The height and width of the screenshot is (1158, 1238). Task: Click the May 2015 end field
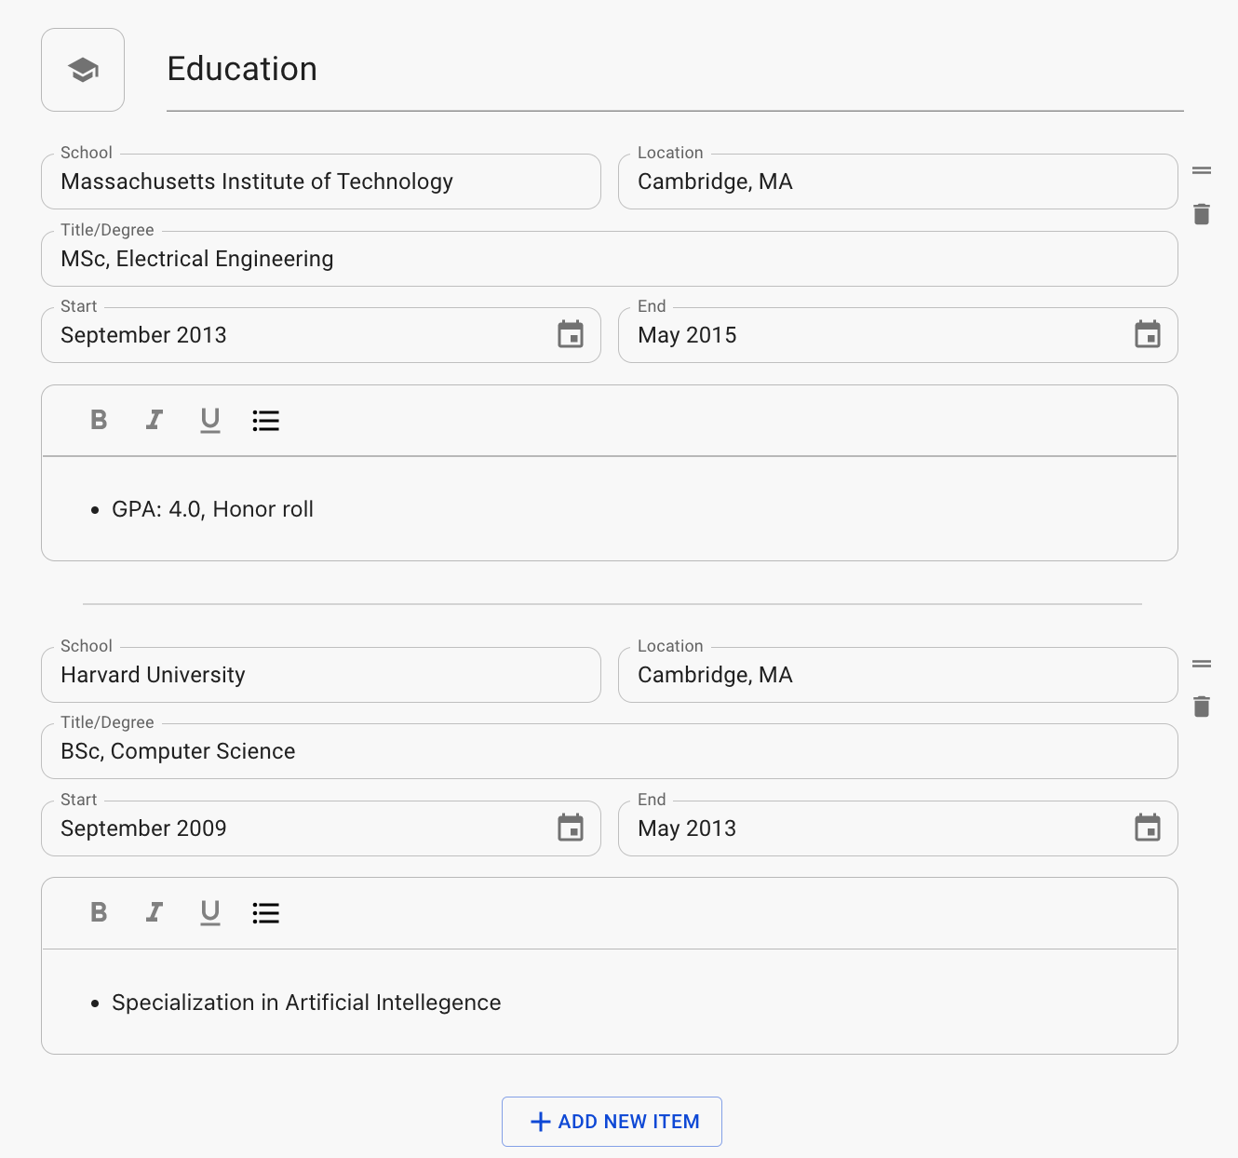tap(898, 335)
